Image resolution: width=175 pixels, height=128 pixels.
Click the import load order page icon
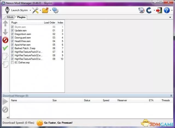pyautogui.click(x=5, y=64)
